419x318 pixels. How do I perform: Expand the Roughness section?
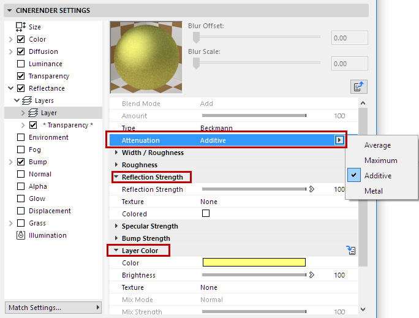(116, 165)
